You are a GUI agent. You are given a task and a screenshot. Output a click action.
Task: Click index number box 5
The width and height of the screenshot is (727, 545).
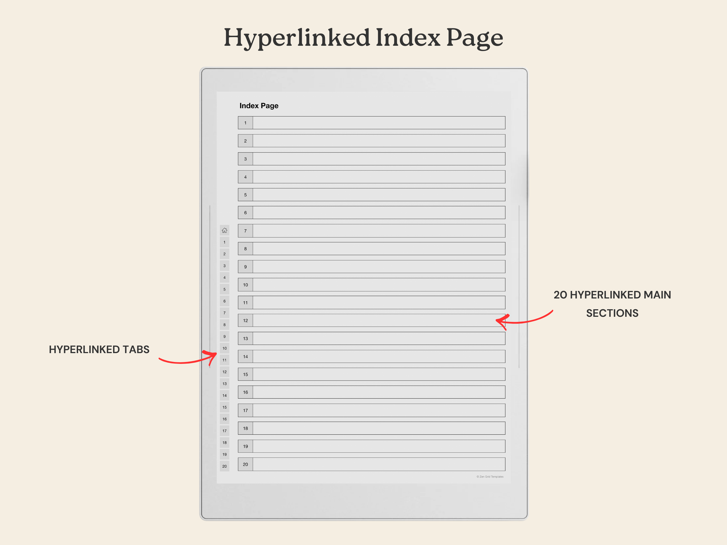tap(245, 195)
